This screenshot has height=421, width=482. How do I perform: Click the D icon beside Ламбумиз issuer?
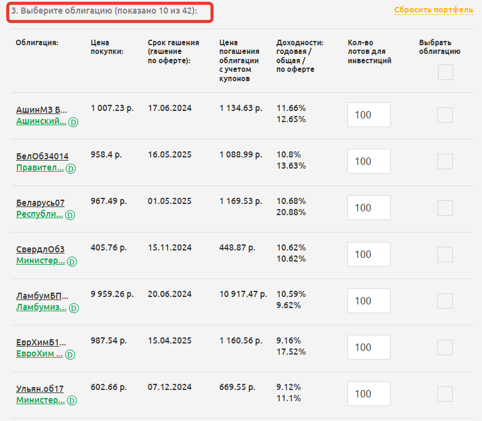pos(73,308)
